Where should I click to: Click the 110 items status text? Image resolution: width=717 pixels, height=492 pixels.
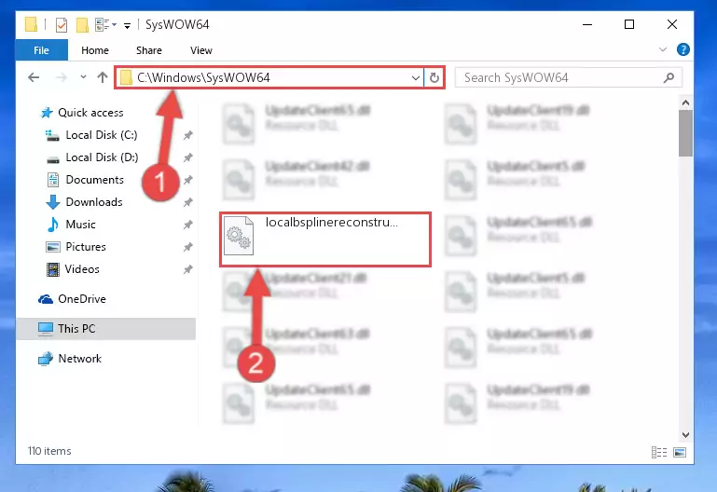[49, 451]
